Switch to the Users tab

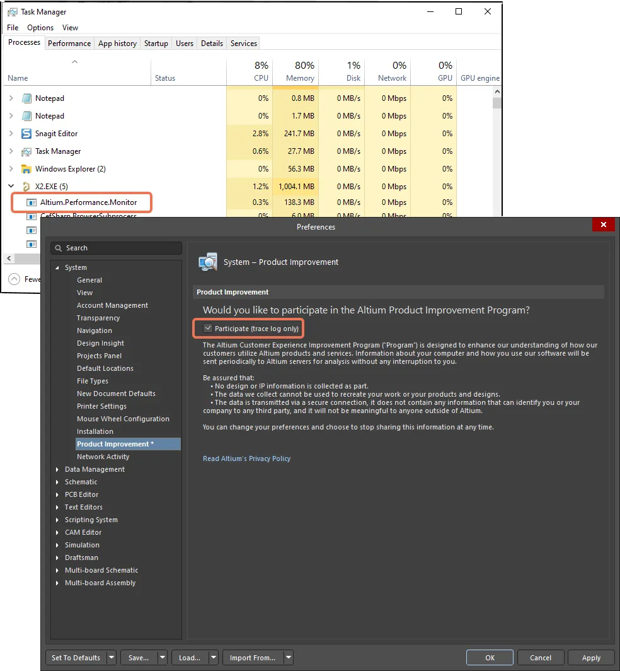pyautogui.click(x=185, y=44)
